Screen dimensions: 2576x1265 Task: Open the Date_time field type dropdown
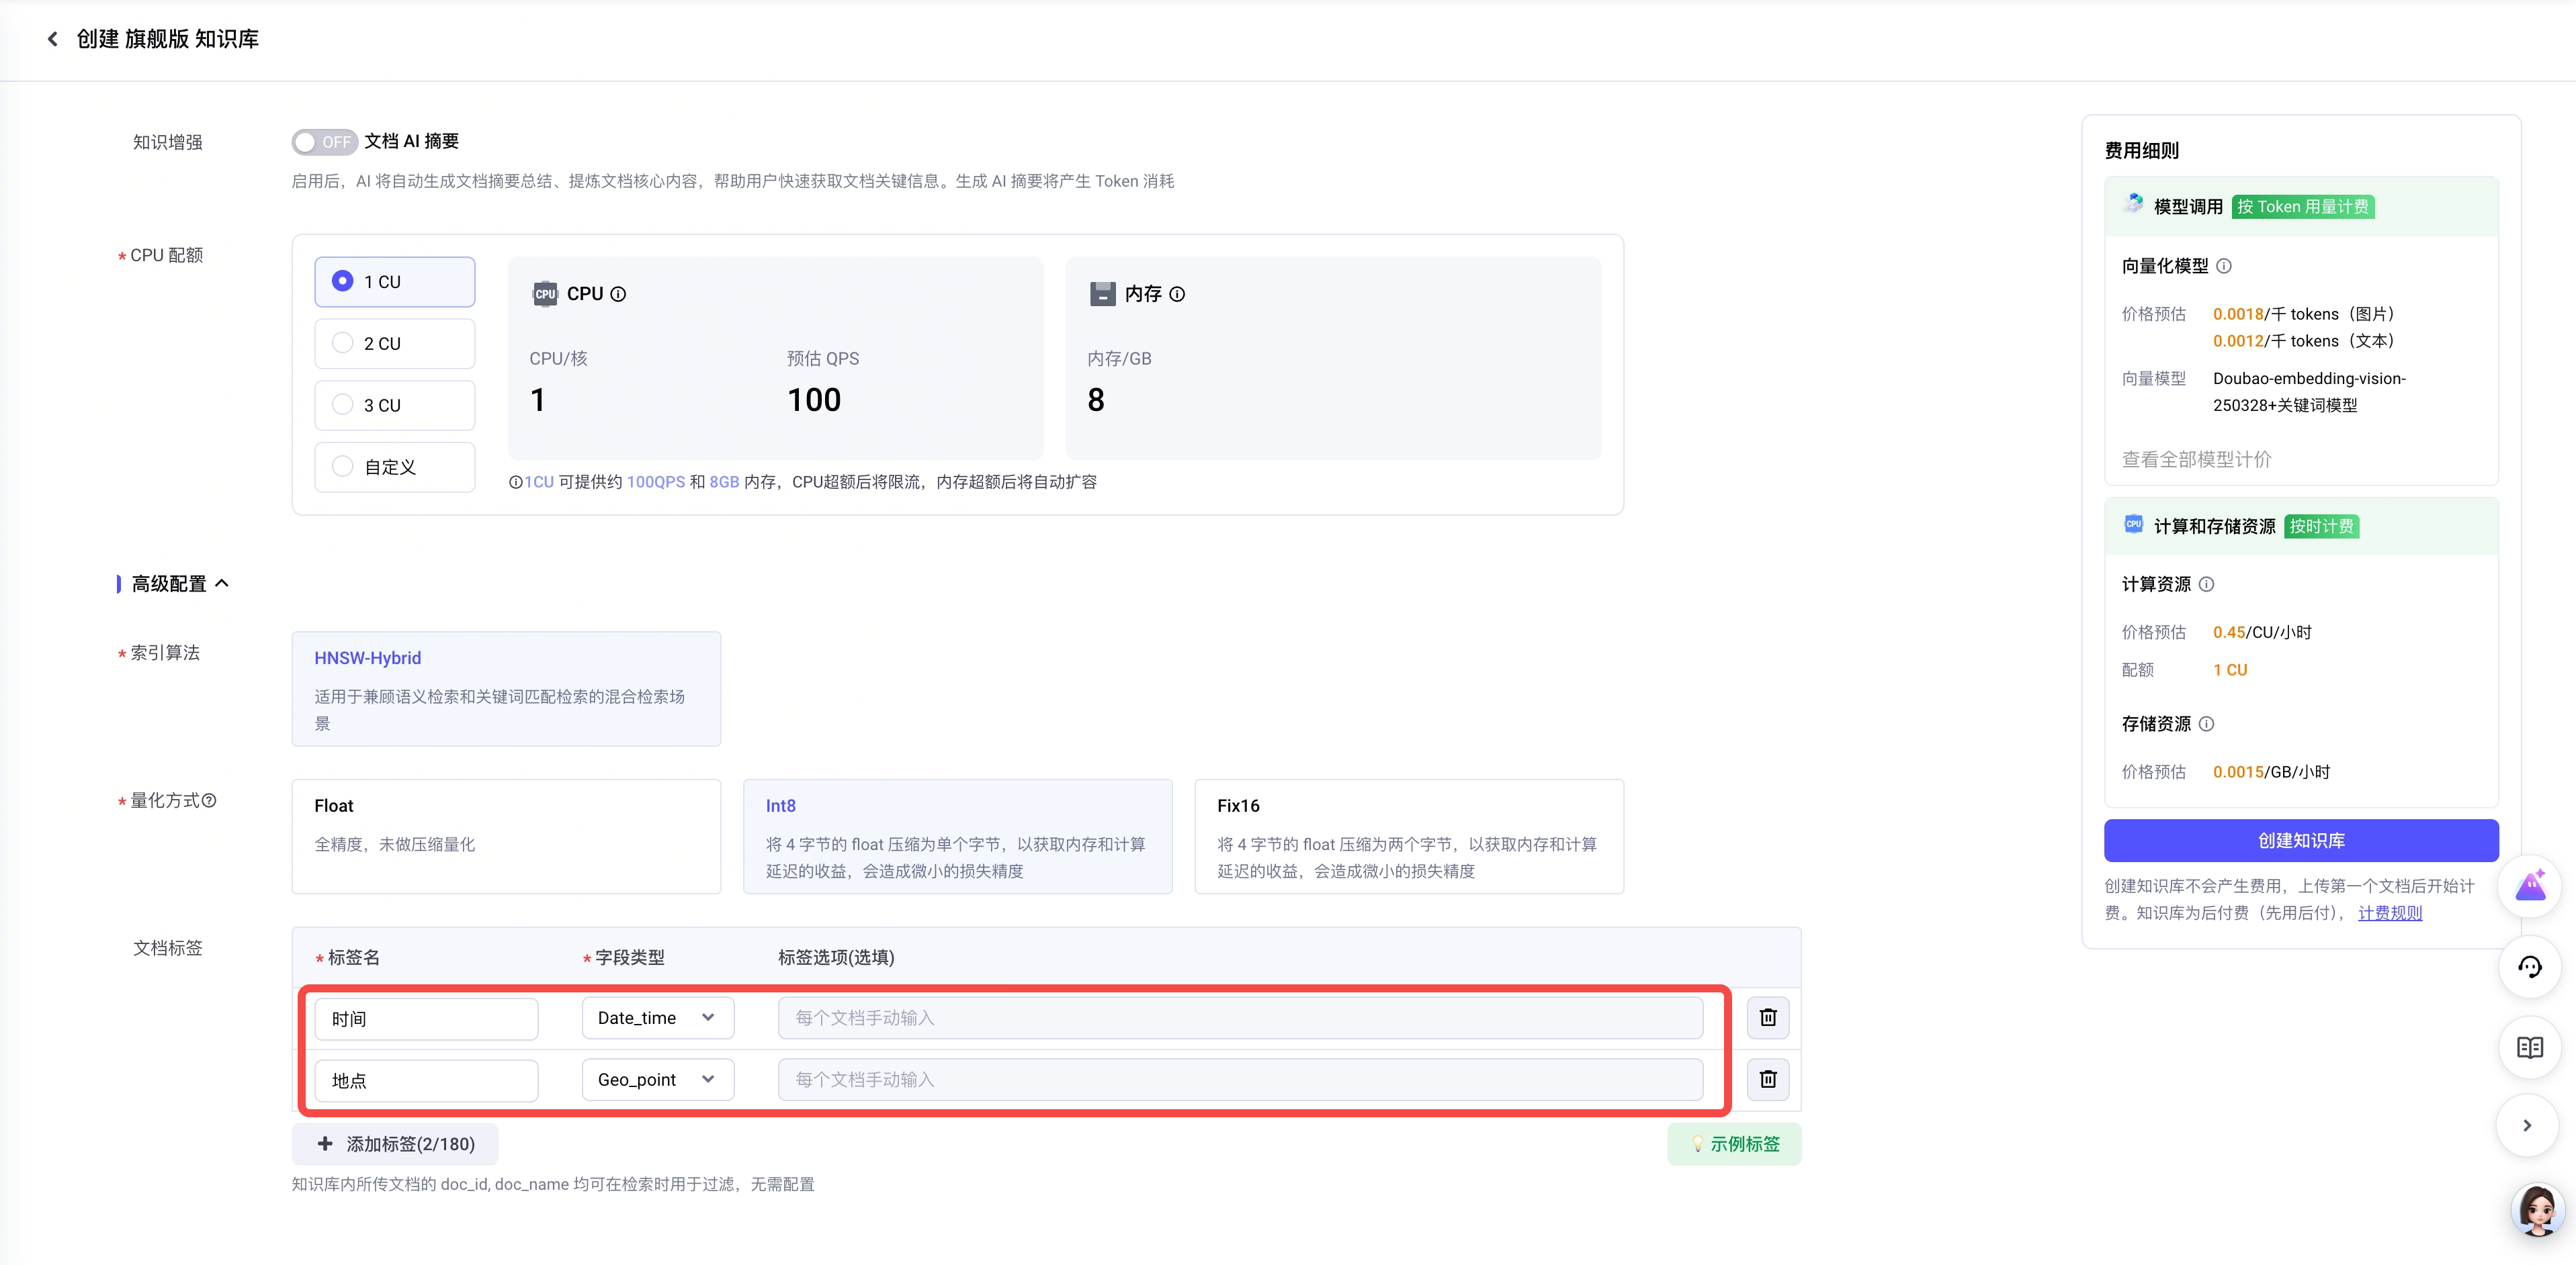(x=658, y=1018)
